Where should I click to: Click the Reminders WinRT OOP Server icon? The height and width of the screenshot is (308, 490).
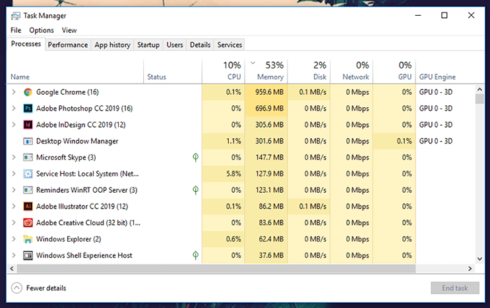(x=28, y=190)
